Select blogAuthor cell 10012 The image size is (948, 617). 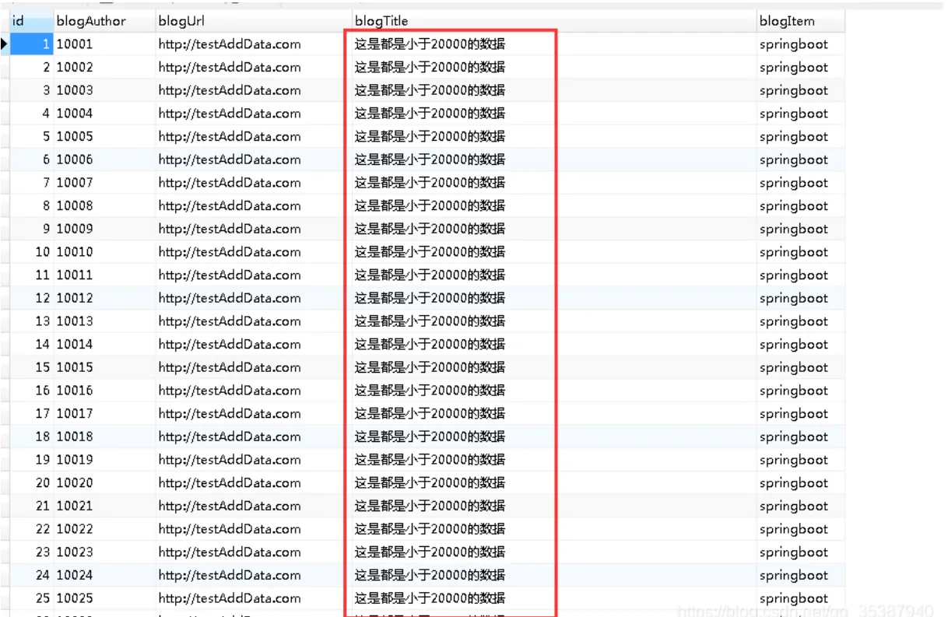point(104,298)
